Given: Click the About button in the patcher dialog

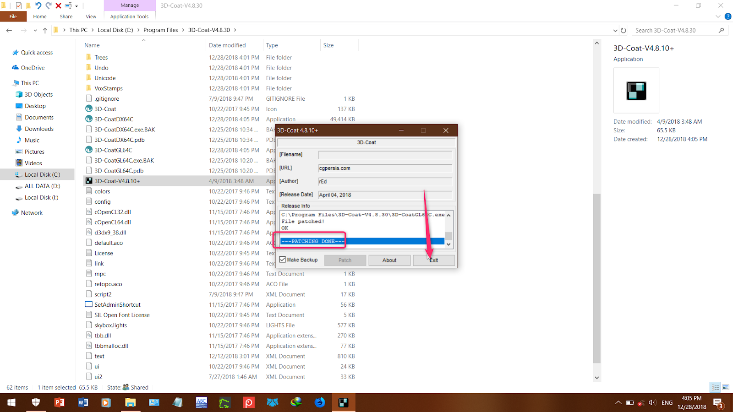Looking at the screenshot, I should [x=389, y=260].
